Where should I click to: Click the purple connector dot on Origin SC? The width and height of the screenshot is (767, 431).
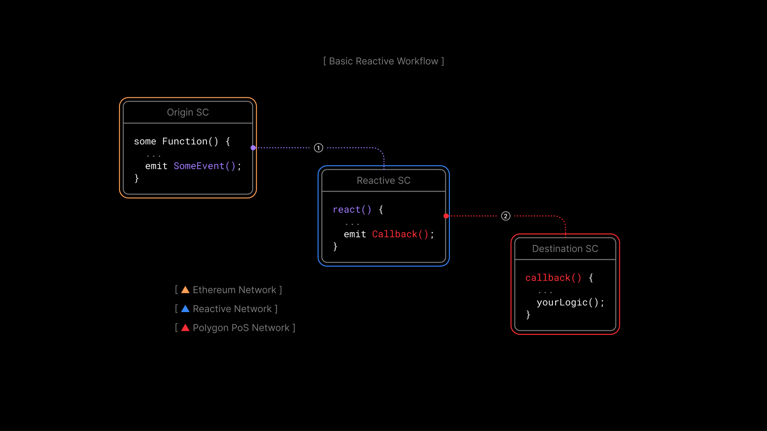pyautogui.click(x=253, y=148)
